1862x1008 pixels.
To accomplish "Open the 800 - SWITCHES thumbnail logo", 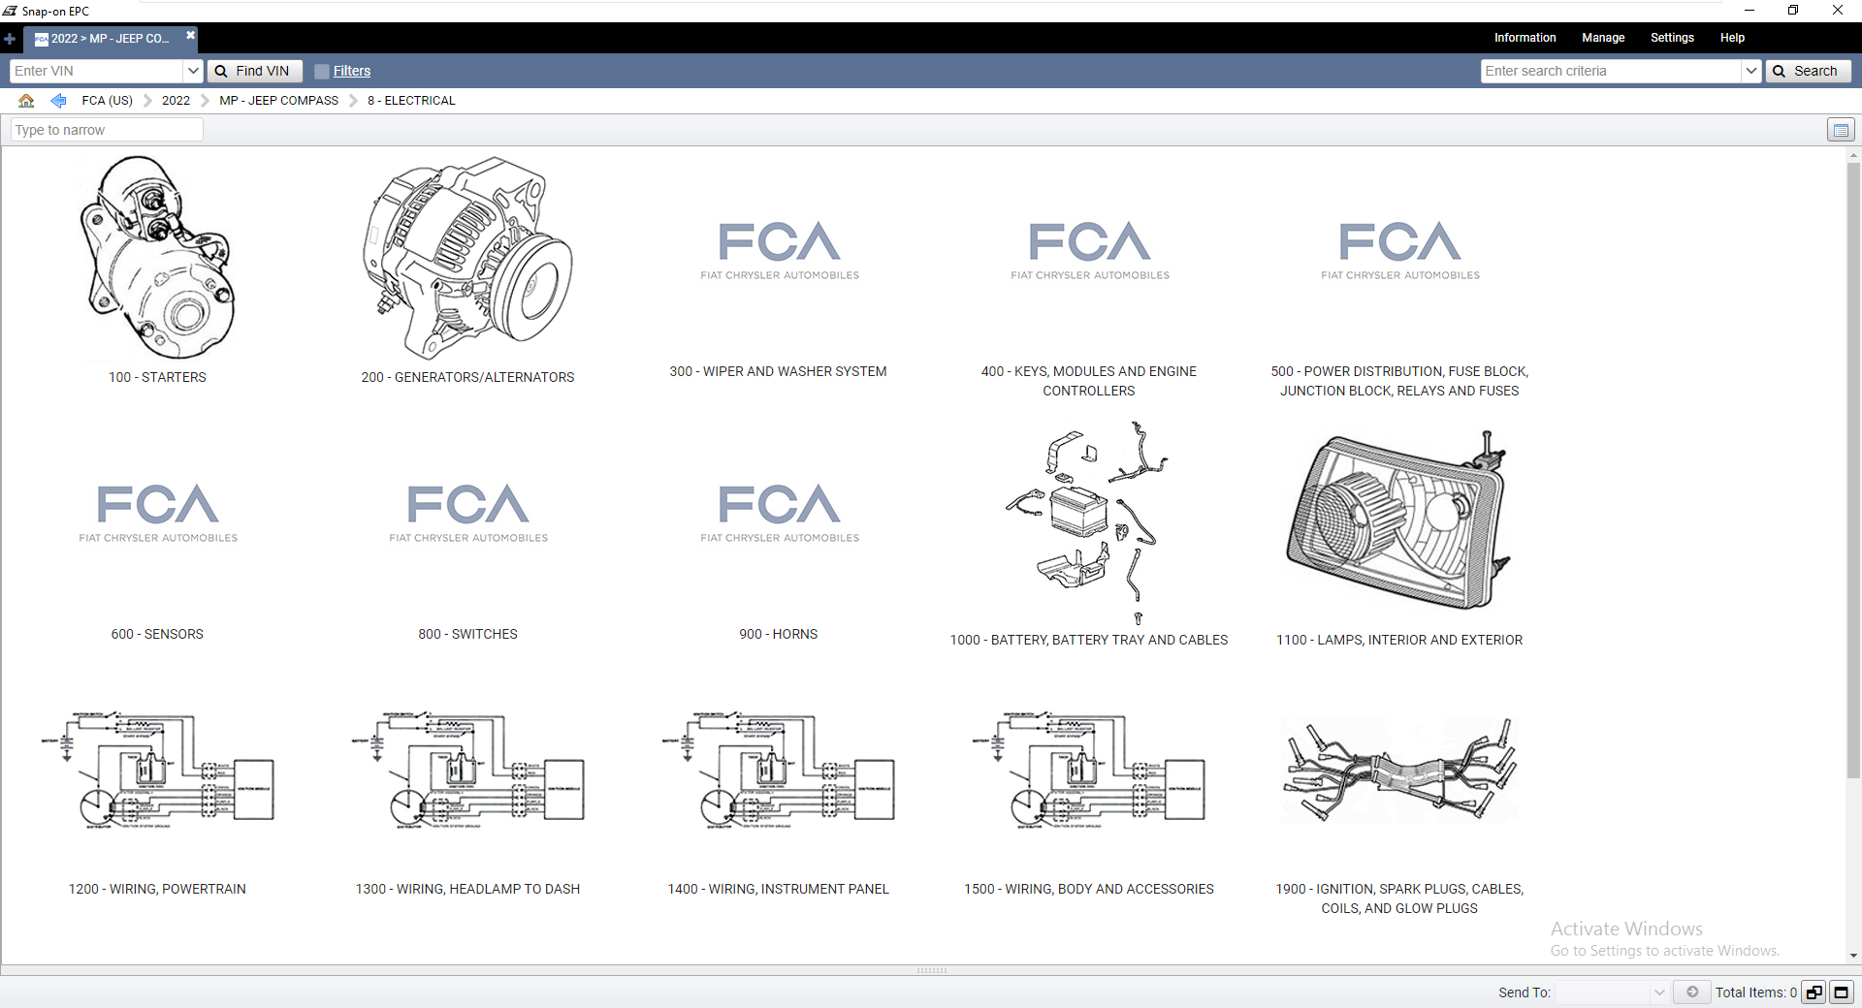I will [x=467, y=513].
